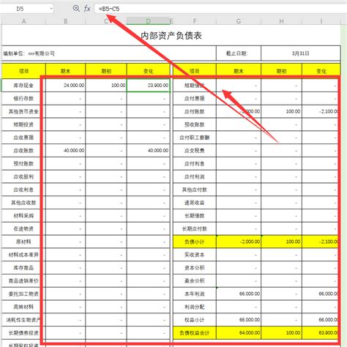This screenshot has width=347, height=347.
Task: Click the title 内部资产负债表
Action: click(171, 36)
